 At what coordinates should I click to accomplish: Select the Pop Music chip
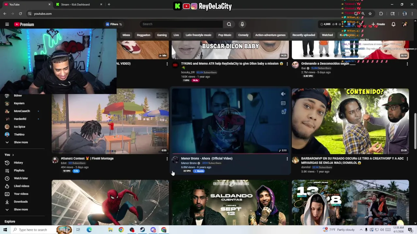coord(224,35)
